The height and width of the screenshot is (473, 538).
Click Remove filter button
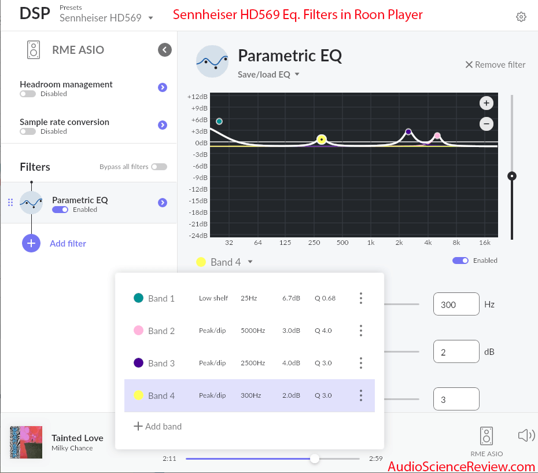[495, 65]
